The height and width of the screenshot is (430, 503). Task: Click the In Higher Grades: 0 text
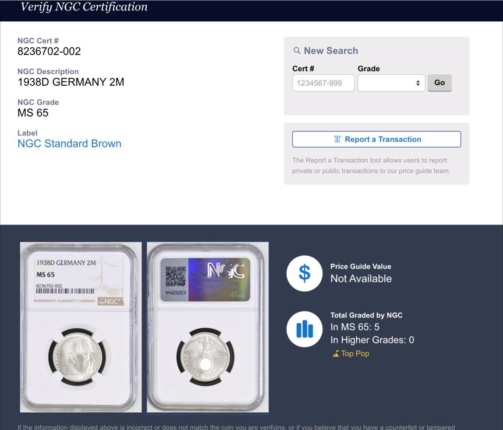pos(372,340)
